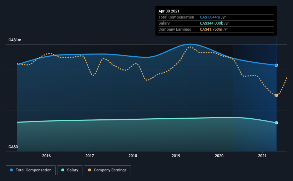Select the 2021 x-axis label

coord(262,156)
